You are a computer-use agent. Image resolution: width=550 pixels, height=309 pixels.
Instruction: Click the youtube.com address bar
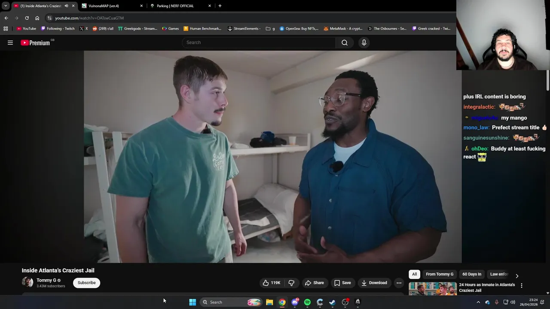pos(250,18)
